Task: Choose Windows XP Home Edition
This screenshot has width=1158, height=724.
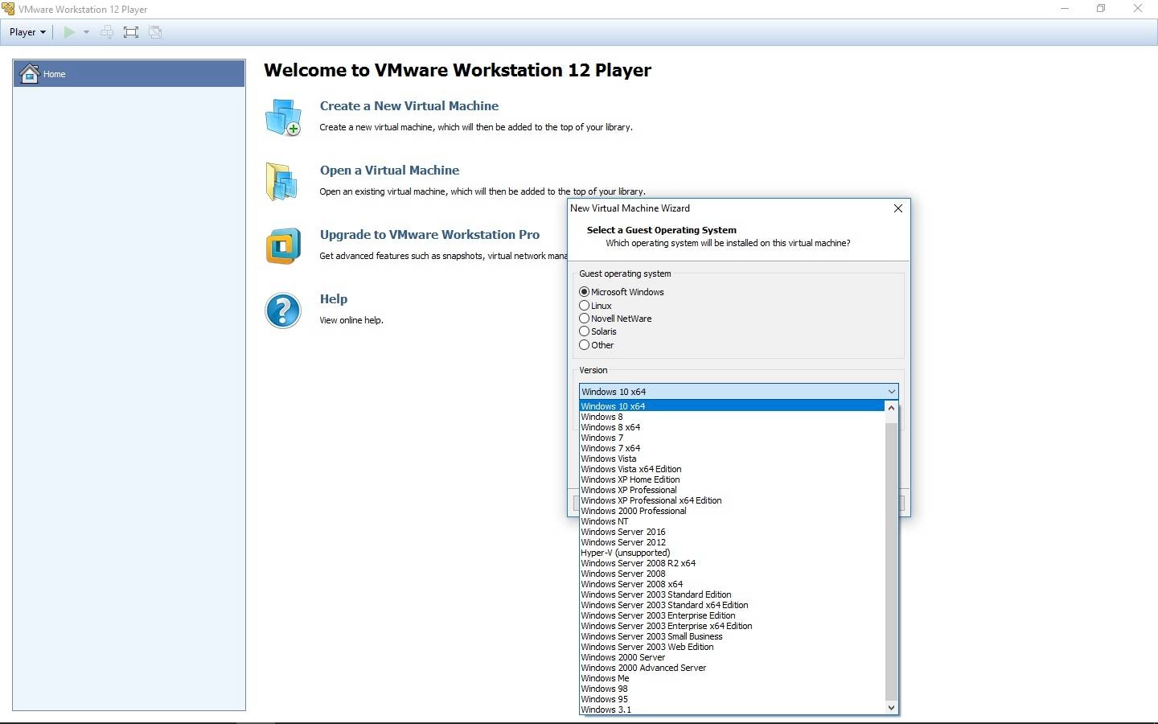Action: coord(732,479)
